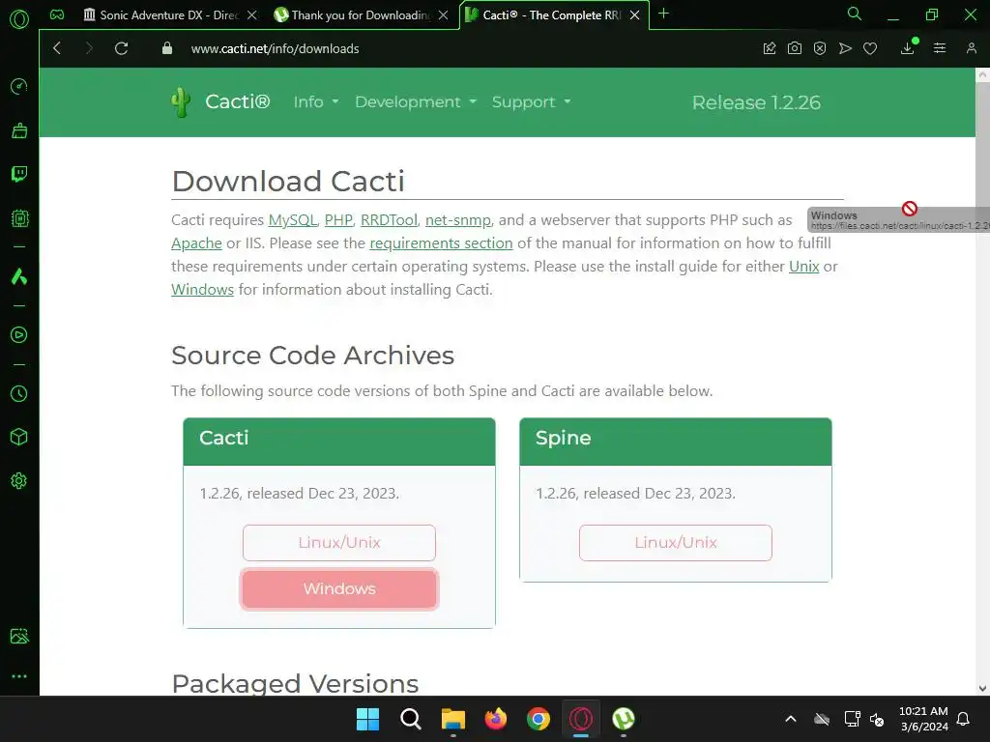Click the Cacti cactus logo
Viewport: 990px width, 742px height.
point(181,101)
